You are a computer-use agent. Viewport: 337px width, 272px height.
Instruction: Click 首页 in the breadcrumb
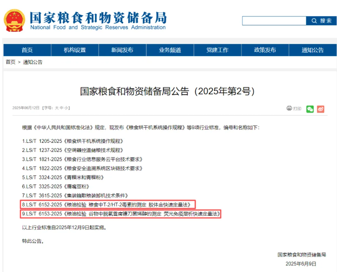(10, 62)
